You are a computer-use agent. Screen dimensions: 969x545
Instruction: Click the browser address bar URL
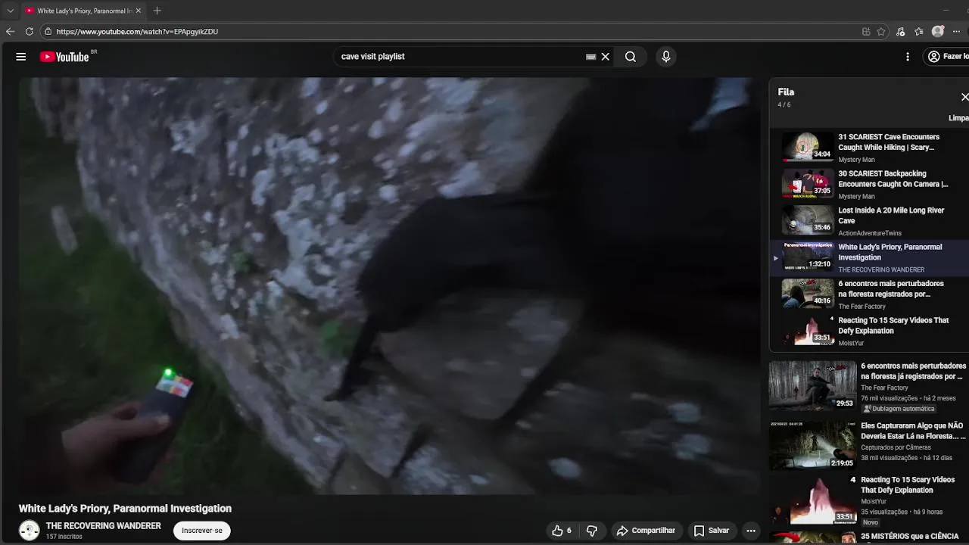(x=137, y=32)
